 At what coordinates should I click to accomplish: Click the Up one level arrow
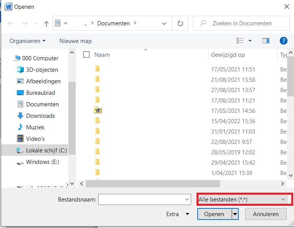46,23
